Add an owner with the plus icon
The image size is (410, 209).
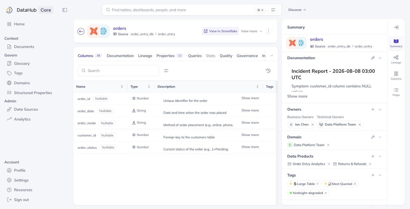373,109
